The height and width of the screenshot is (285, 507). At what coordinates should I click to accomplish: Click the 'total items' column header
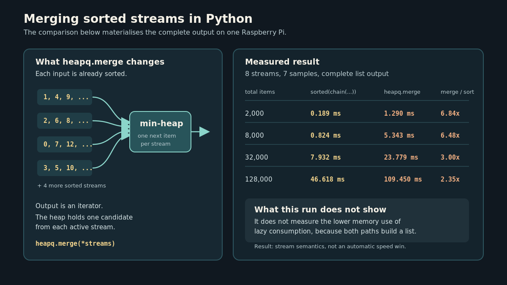(260, 92)
